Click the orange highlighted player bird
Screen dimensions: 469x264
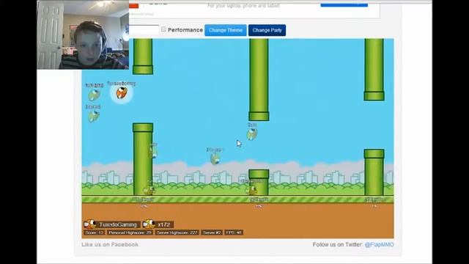(122, 93)
